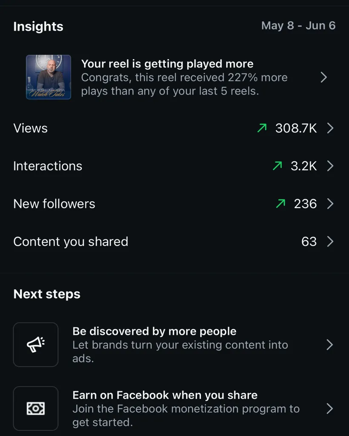Select 'Your reel is getting played more'
Image resolution: width=349 pixels, height=436 pixels.
[167, 64]
